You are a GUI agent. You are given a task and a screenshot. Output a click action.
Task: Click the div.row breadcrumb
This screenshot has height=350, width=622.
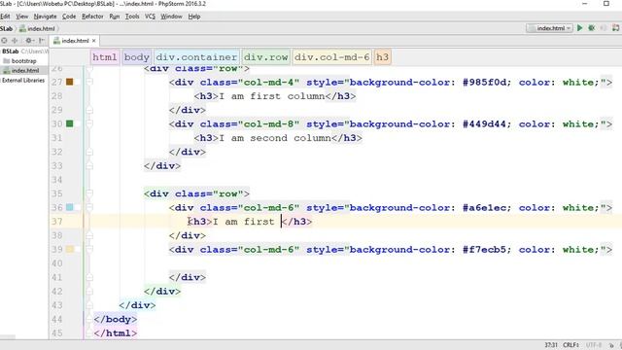(x=265, y=57)
